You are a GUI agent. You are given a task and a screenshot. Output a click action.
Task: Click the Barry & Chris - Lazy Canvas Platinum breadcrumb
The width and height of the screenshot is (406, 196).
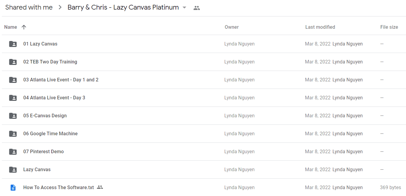[x=123, y=7]
